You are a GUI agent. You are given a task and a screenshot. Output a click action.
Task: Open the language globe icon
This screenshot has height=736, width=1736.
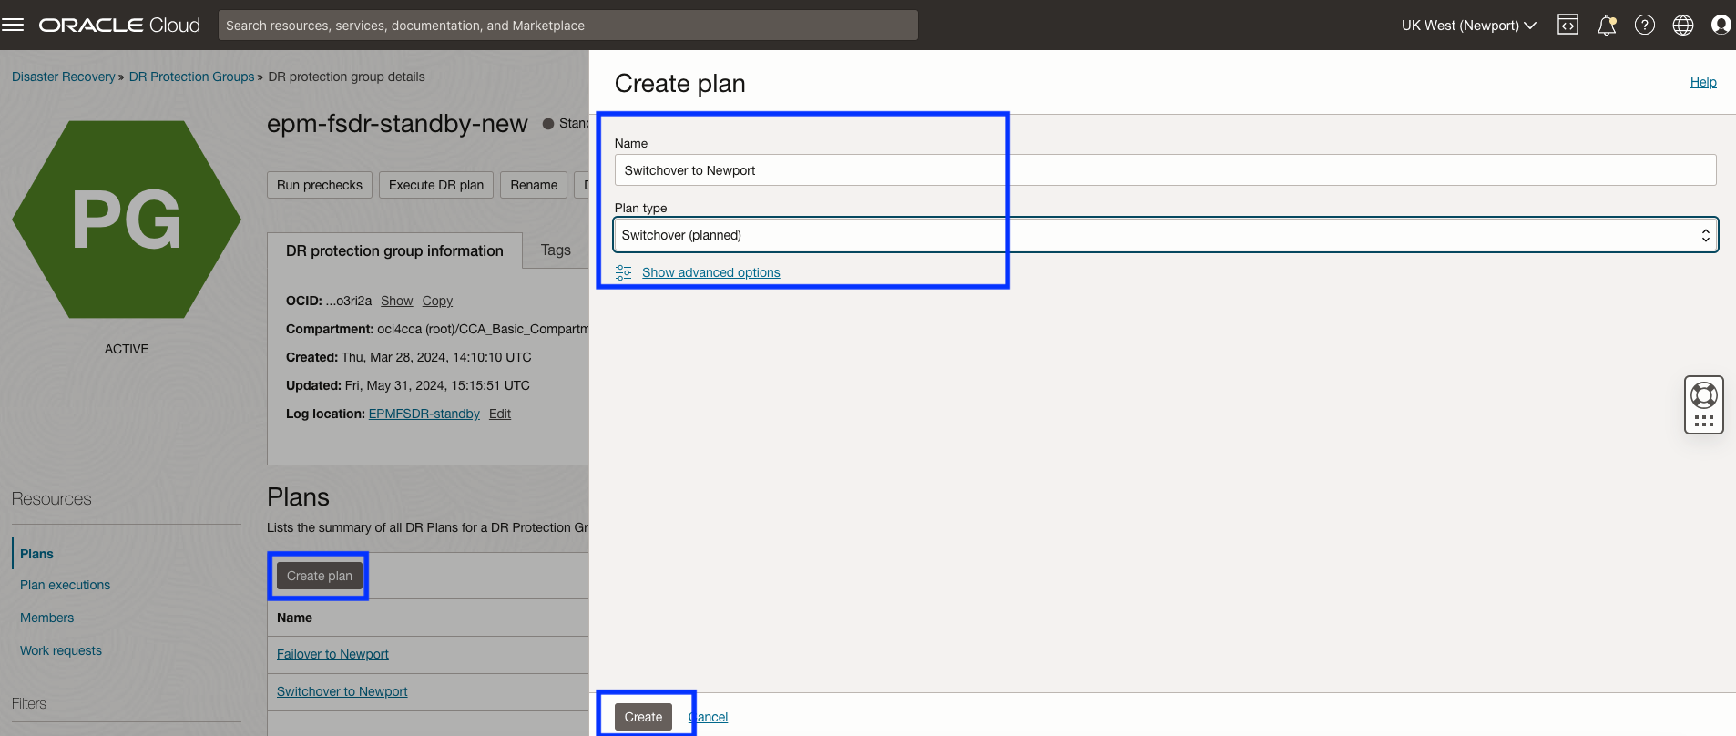point(1683,26)
